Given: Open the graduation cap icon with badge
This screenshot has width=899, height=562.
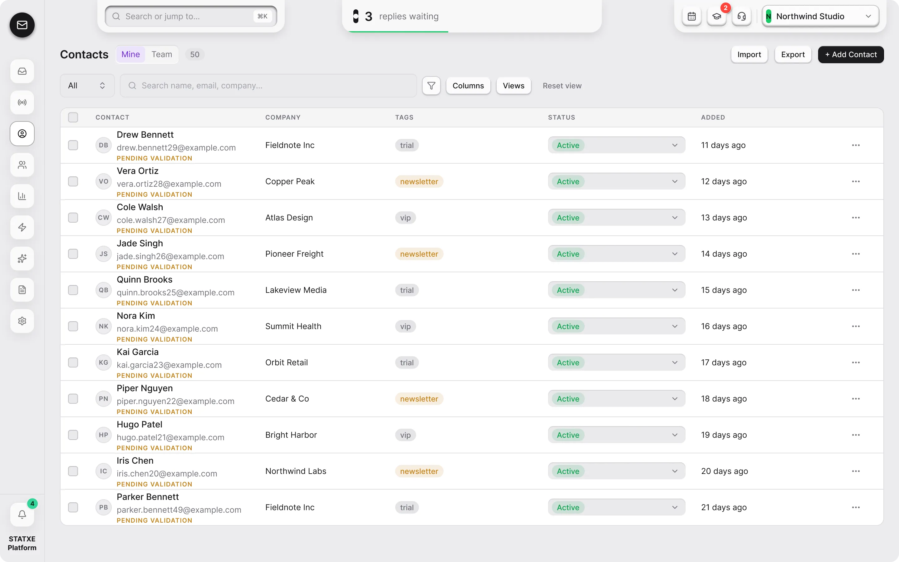Looking at the screenshot, I should point(716,16).
